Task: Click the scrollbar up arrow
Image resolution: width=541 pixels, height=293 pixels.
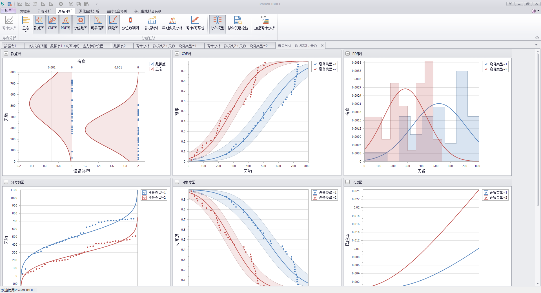Action: [538, 51]
